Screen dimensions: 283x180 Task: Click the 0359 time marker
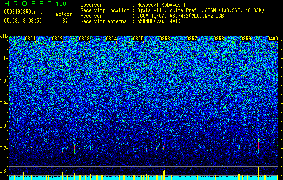coord(246,39)
